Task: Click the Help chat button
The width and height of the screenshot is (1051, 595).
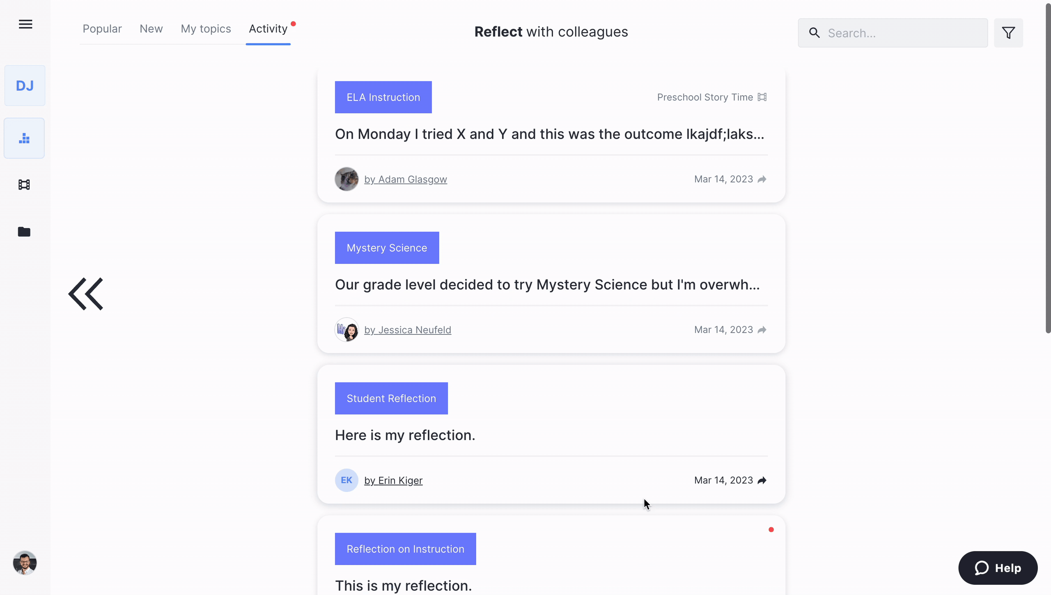Action: (998, 568)
